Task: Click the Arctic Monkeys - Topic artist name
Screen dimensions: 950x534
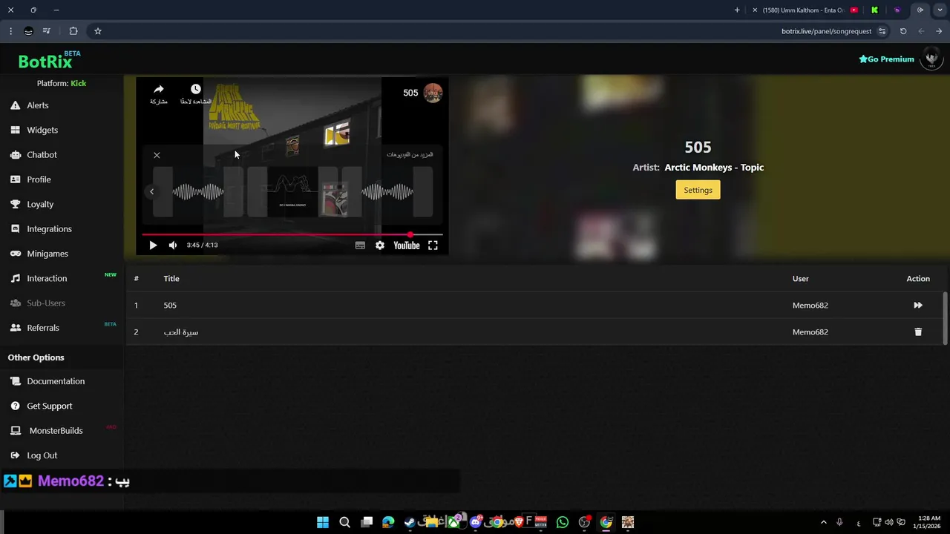Action: click(x=714, y=168)
